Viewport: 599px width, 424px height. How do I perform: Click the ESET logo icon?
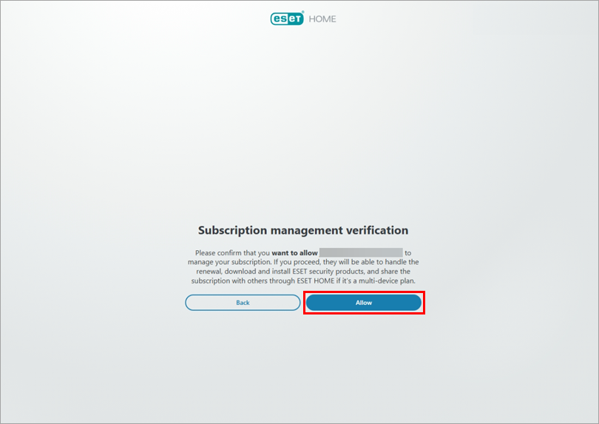(x=287, y=18)
